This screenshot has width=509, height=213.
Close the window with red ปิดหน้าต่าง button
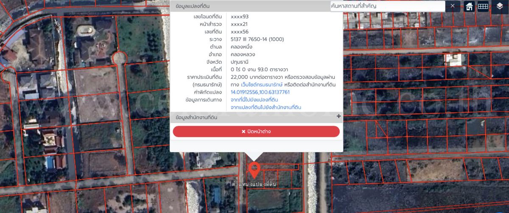tap(256, 132)
